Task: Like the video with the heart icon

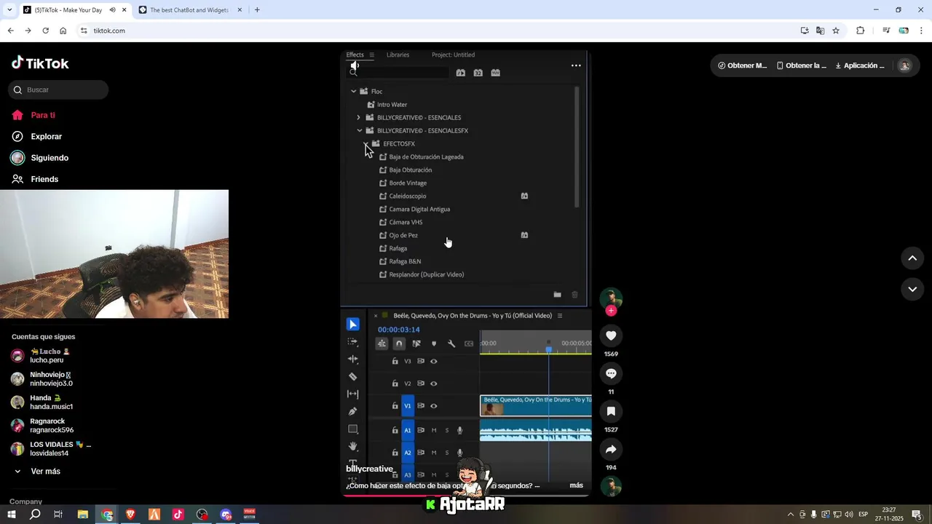Action: point(611,336)
